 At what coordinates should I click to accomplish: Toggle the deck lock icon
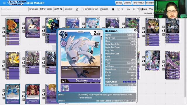tap(77, 9)
